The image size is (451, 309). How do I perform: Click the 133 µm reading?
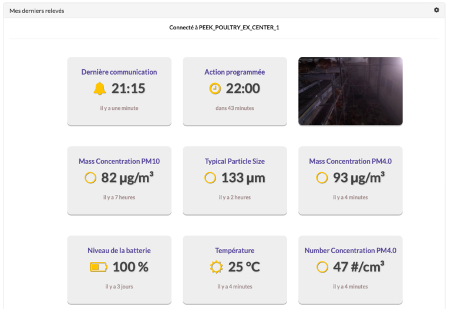pyautogui.click(x=243, y=177)
